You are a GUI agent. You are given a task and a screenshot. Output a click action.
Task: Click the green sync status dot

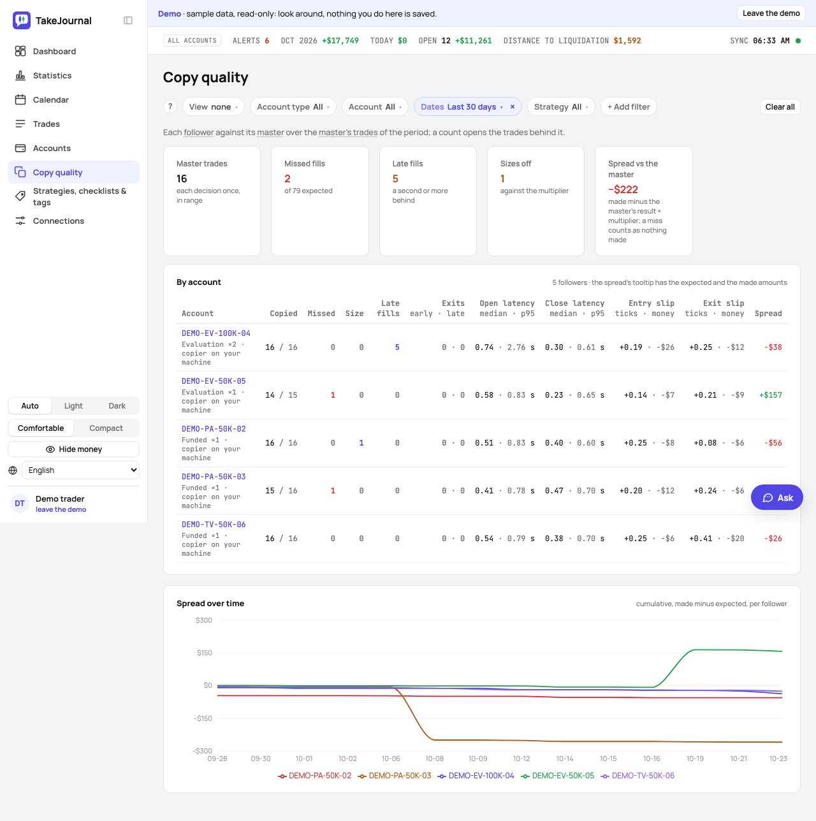(x=798, y=41)
